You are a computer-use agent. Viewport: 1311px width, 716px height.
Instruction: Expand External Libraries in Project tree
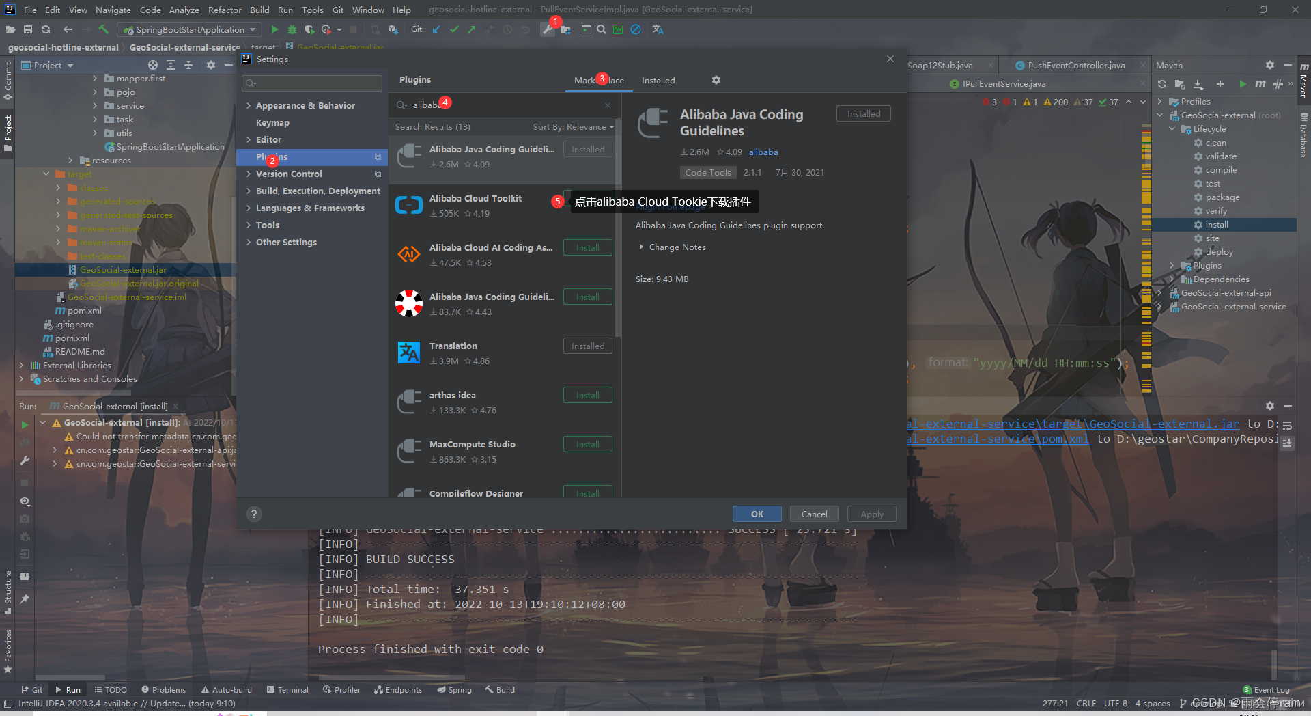pos(21,365)
